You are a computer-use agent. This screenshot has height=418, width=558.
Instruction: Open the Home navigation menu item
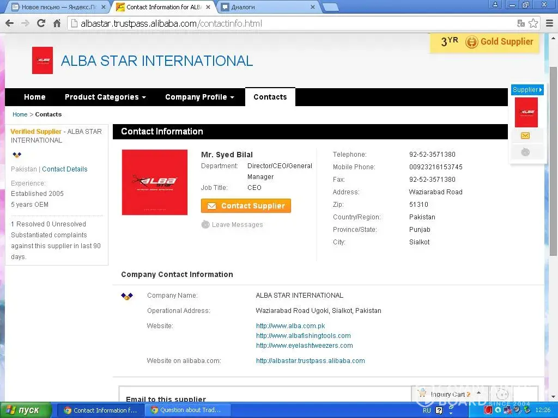34,97
